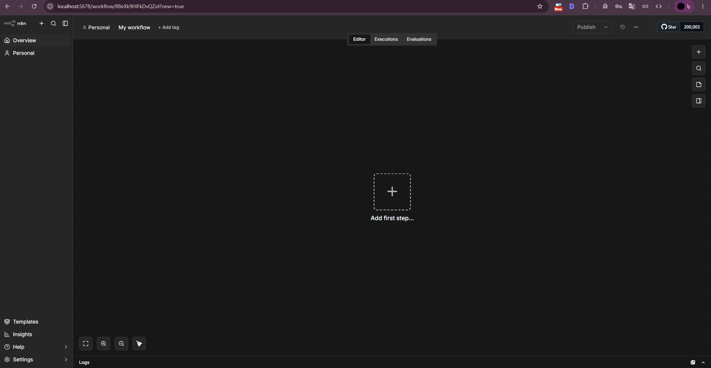Open translate extension icon
Viewport: 711px width, 368px height.
(632, 6)
